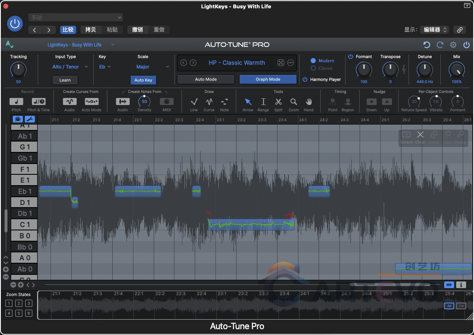This screenshot has width=474, height=335.
Task: Select Zoom State 5
Action: point(19,313)
